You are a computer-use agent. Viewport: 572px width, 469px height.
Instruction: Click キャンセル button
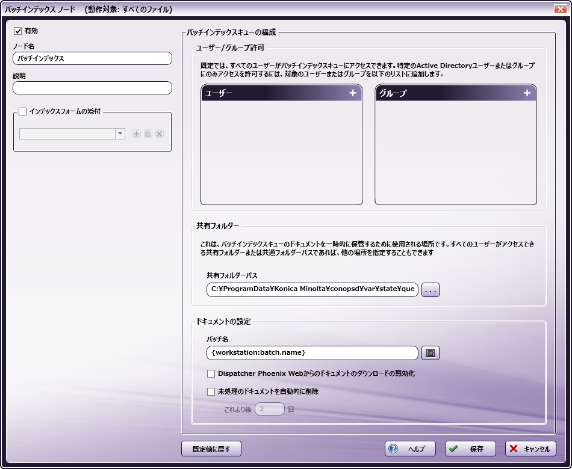click(x=531, y=449)
